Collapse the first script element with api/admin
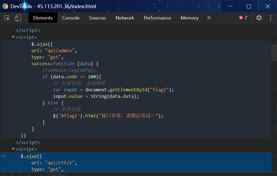 13,37
